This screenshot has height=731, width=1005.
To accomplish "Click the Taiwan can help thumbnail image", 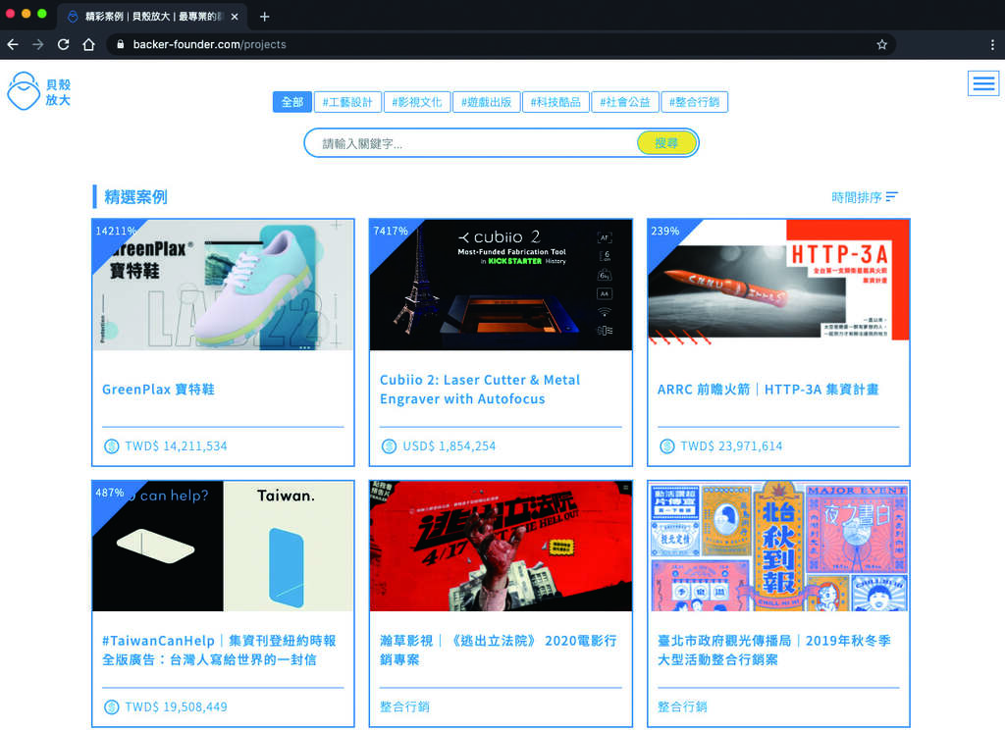I will (x=223, y=546).
